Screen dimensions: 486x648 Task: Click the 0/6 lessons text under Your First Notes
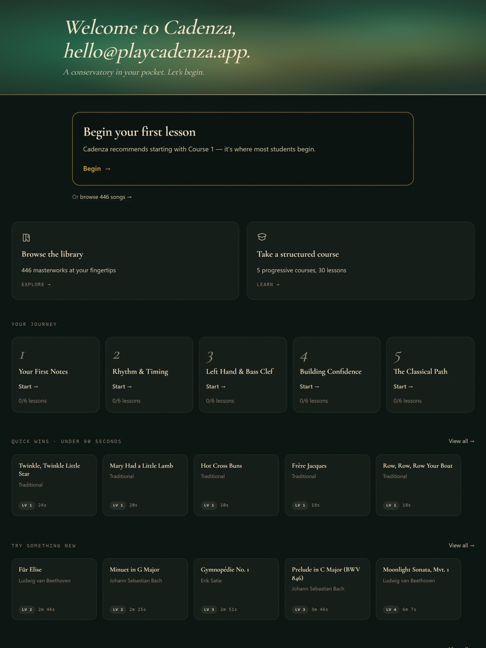(x=33, y=401)
